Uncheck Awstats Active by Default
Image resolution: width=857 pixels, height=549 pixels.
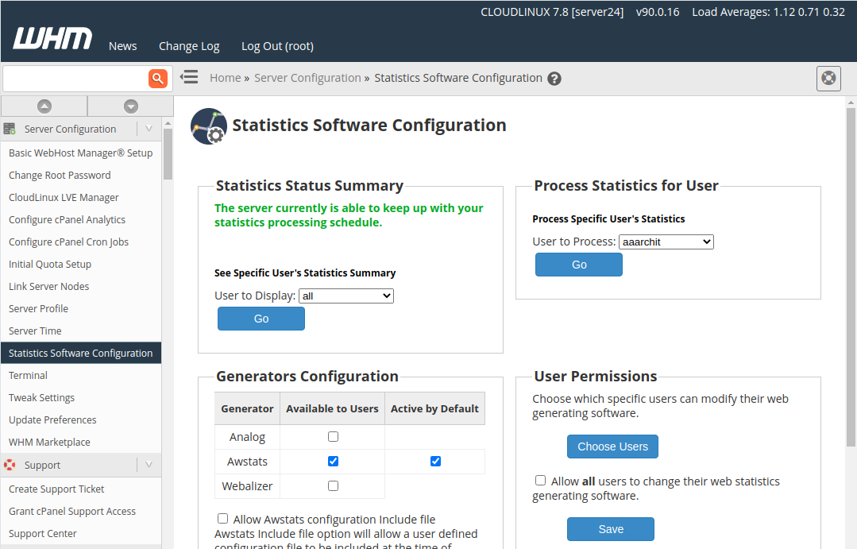pyautogui.click(x=435, y=461)
